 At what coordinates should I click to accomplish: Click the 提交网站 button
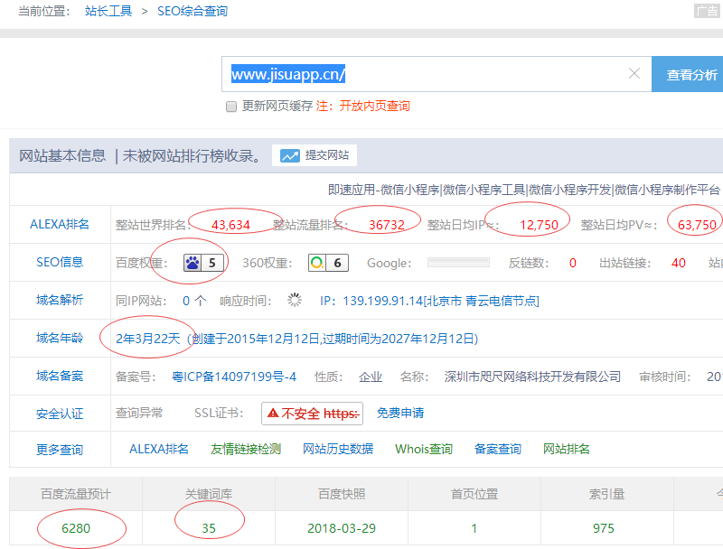[315, 155]
